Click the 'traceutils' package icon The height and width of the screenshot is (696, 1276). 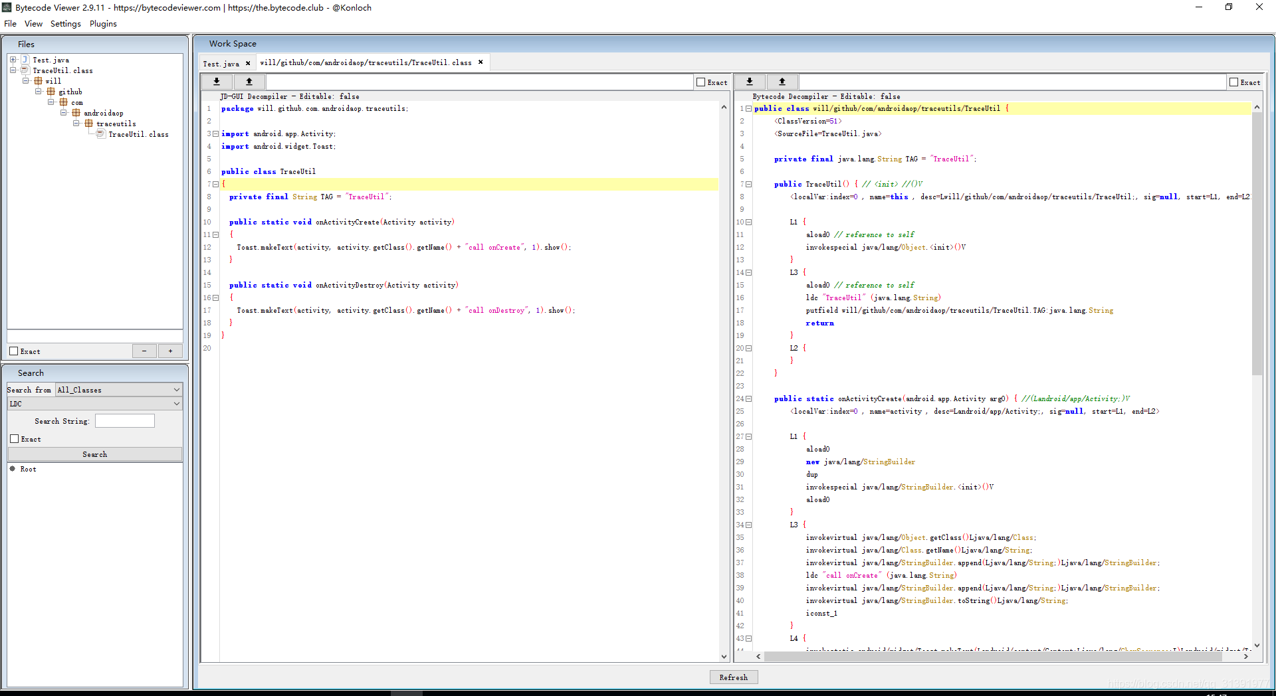88,124
